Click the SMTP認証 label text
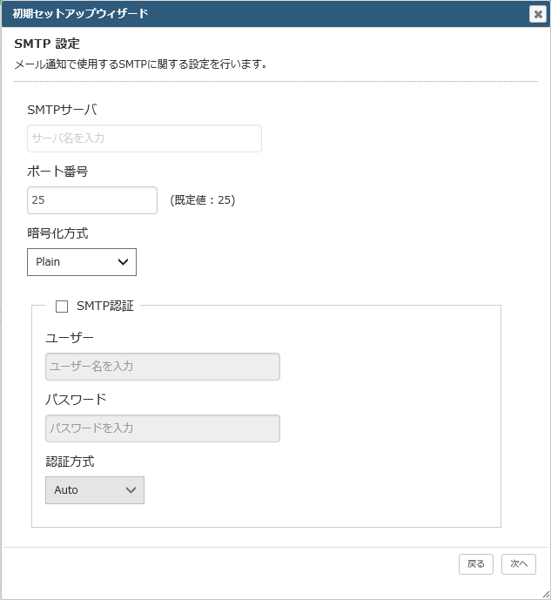551x600 pixels. 105,306
